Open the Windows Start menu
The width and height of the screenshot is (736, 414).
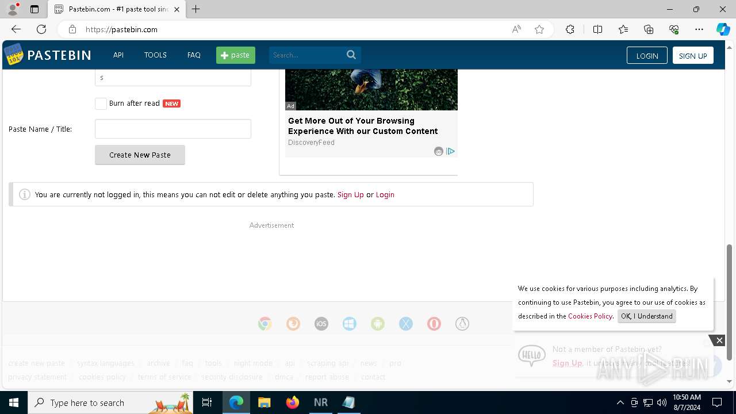(x=14, y=402)
